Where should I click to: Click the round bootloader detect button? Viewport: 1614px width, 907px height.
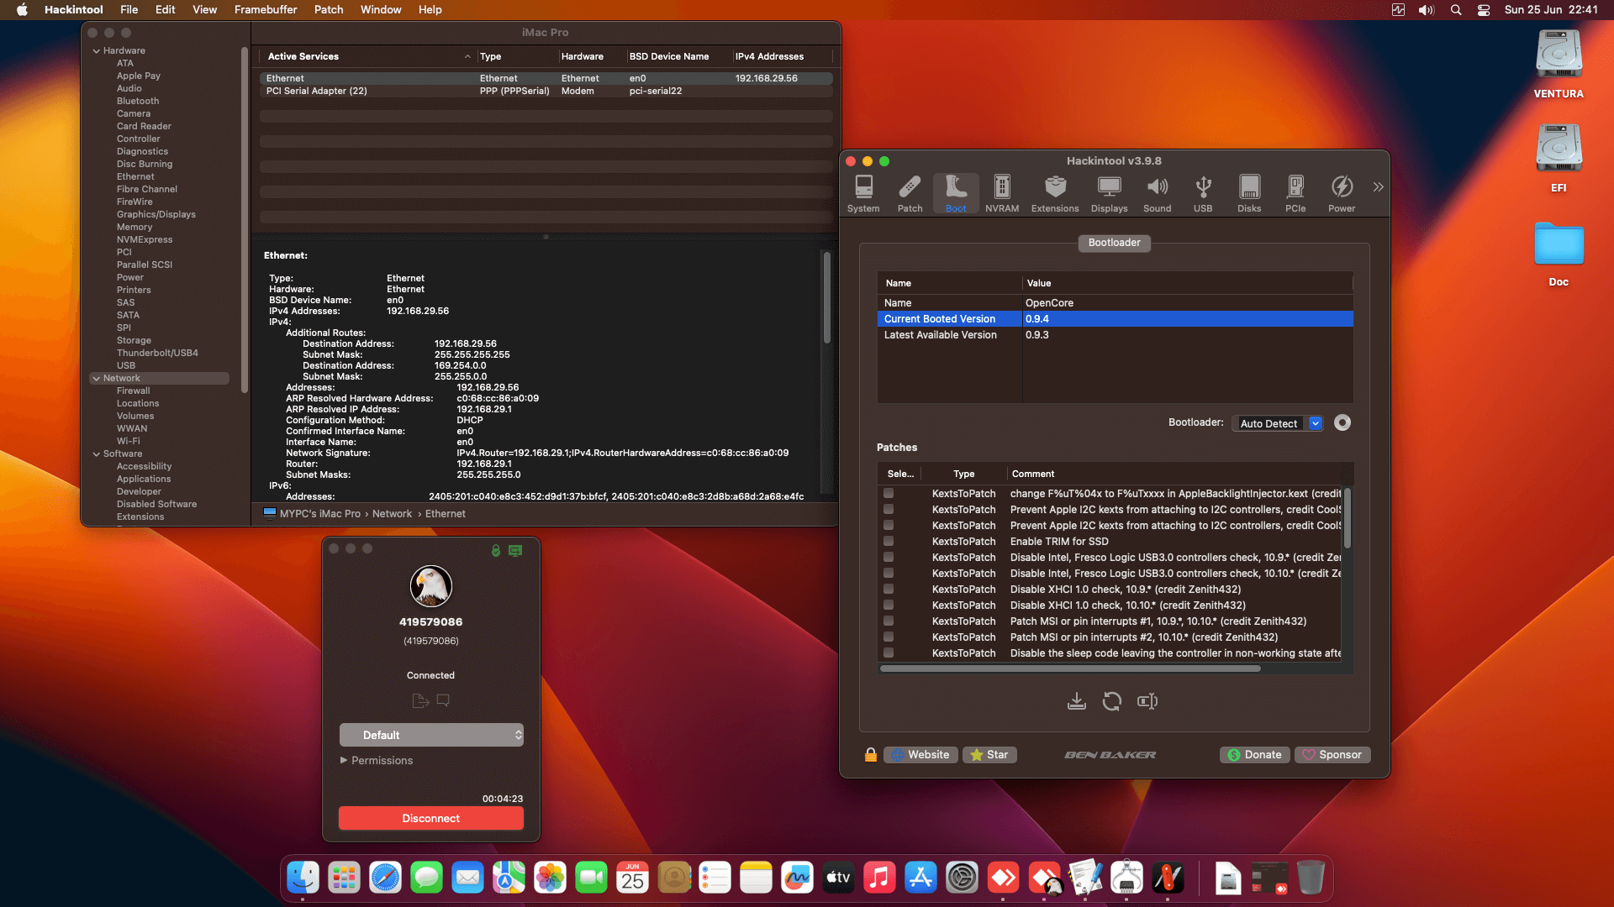click(x=1342, y=422)
